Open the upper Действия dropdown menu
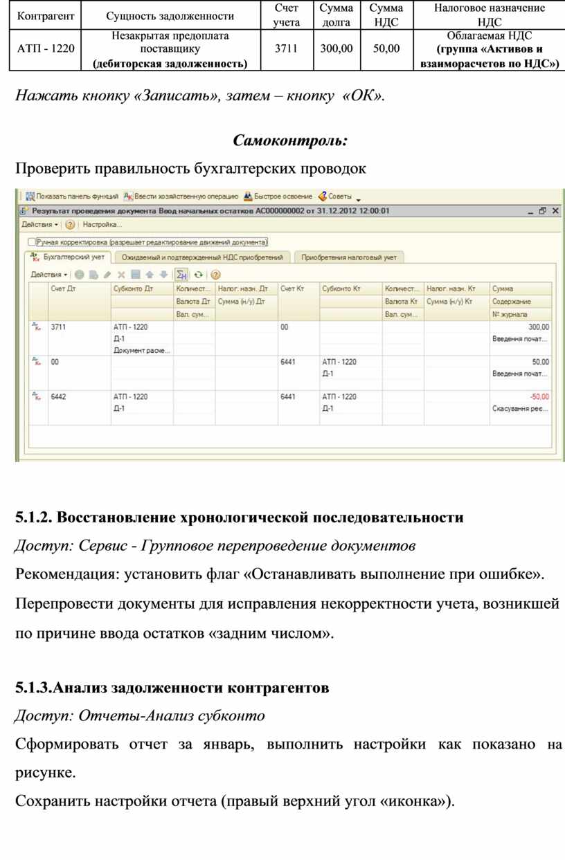Viewport: 565px width, 860px height. point(39,225)
